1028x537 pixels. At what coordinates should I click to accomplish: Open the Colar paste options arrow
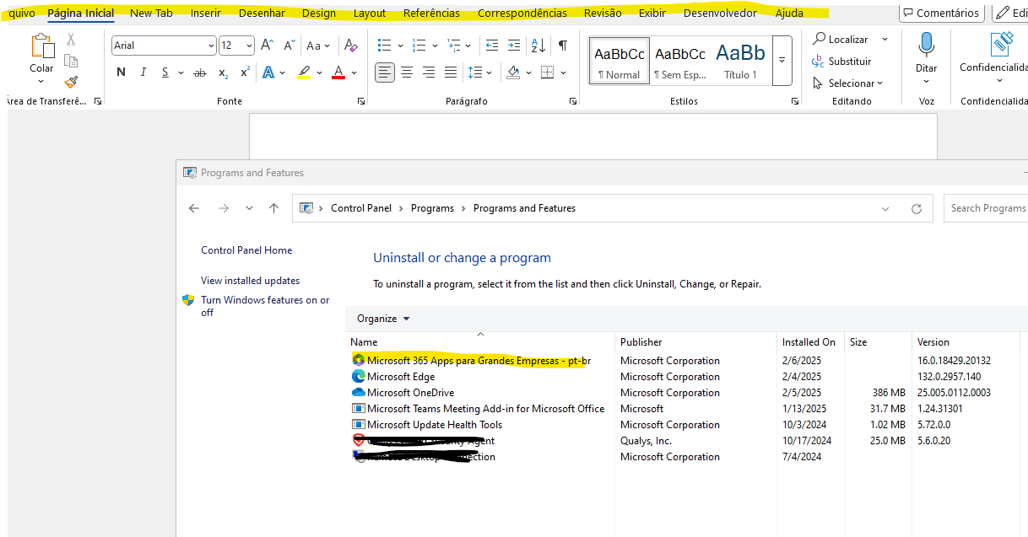pyautogui.click(x=41, y=82)
